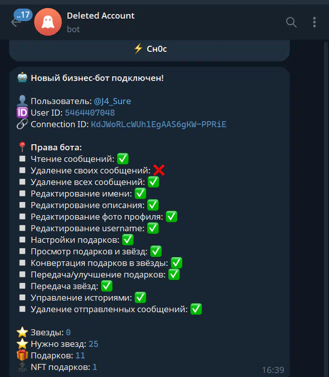
Task: Open the three-dot chat menu
Action: point(314,22)
